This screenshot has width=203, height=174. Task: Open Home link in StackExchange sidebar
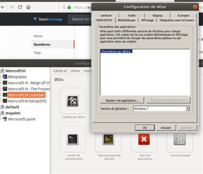point(38,36)
